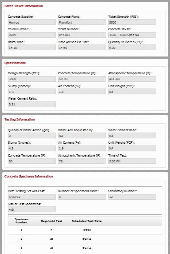
Task: Click the Design Strength (PSI) field
Action: pos(32,79)
